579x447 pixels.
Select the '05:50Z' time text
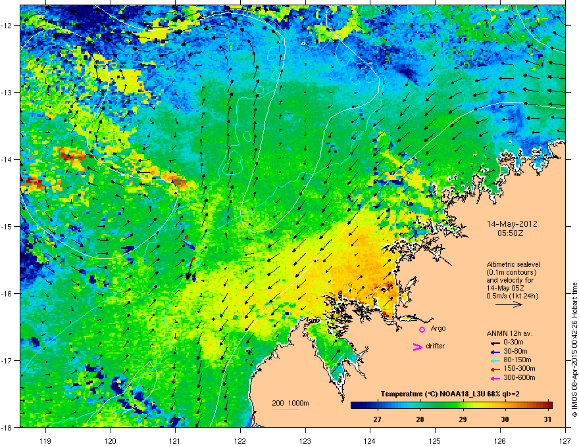[511, 233]
